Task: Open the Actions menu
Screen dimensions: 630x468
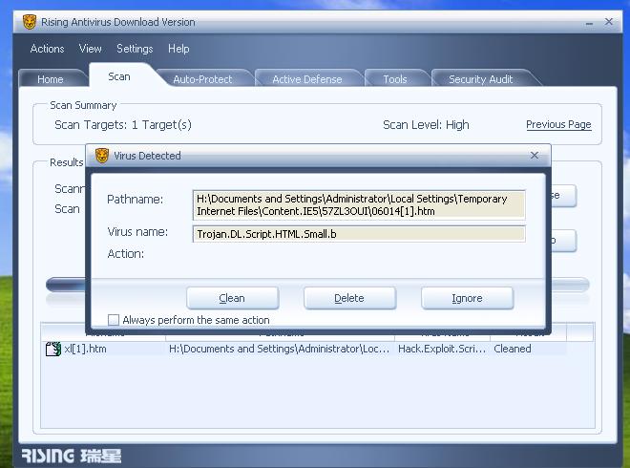Action: [47, 49]
